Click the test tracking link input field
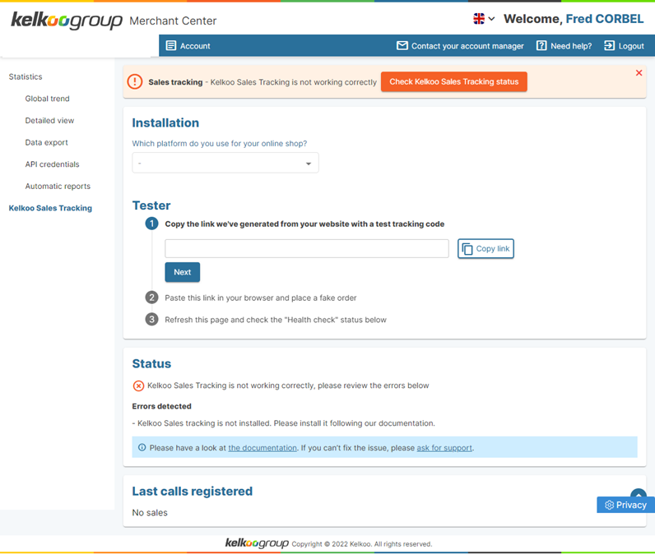The image size is (655, 554). [x=307, y=248]
